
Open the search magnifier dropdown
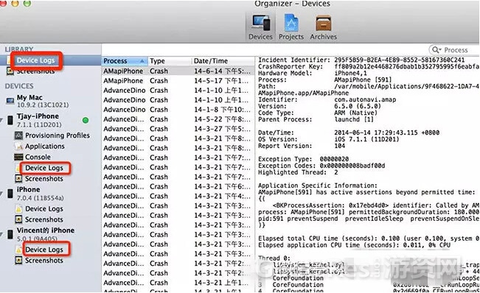pyautogui.click(x=436, y=50)
